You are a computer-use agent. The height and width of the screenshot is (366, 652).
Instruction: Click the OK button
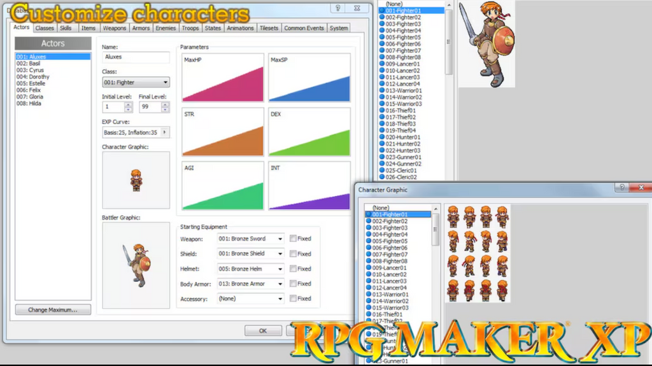(263, 330)
